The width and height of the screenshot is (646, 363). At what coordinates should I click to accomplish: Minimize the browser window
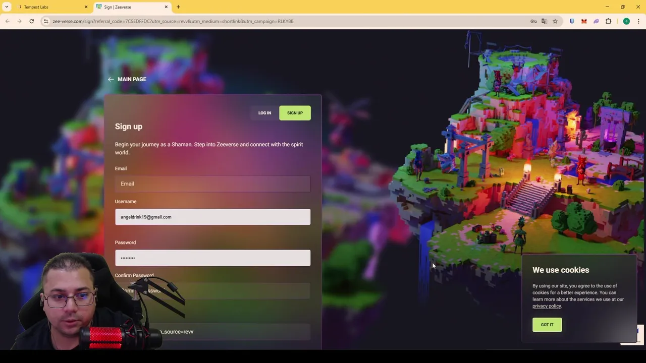tap(607, 7)
